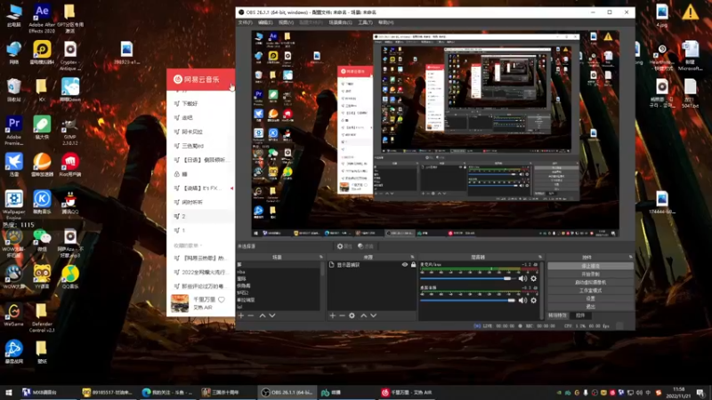
Task: Open the OBS Help menu
Action: click(386, 22)
